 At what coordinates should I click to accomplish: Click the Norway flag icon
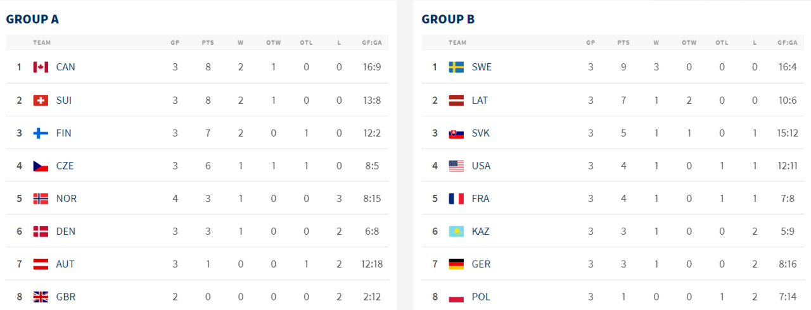point(41,199)
